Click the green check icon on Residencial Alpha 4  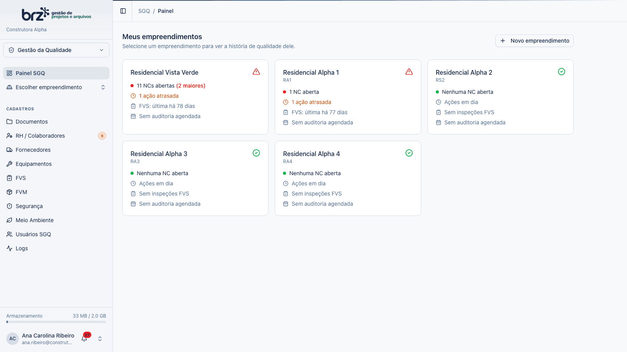point(409,153)
